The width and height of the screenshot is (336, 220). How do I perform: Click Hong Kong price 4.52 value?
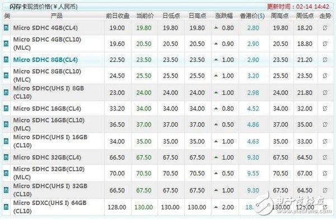pyautogui.click(x=253, y=109)
